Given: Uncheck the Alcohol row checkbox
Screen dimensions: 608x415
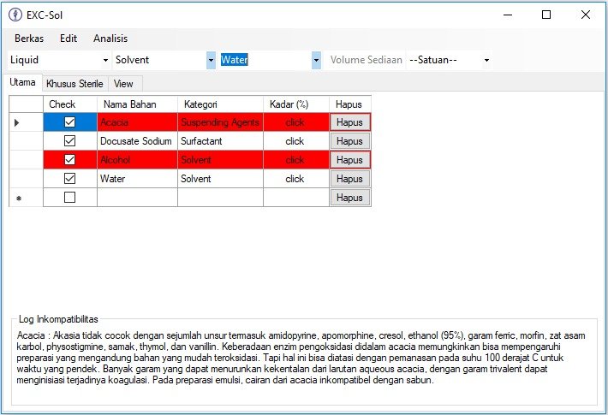Looking at the screenshot, I should (70, 160).
